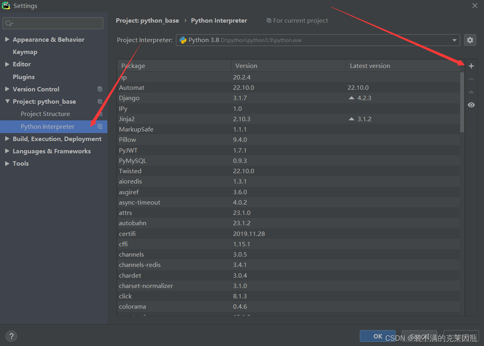
Task: Expand Languages & Frameworks section
Action: click(x=7, y=151)
